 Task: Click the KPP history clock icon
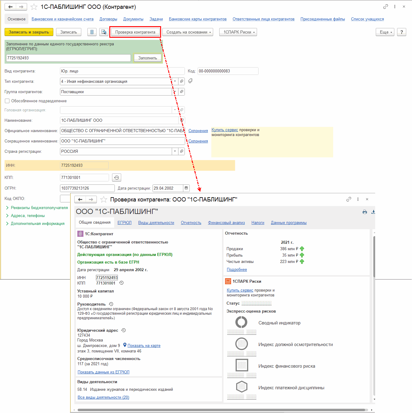point(117,177)
